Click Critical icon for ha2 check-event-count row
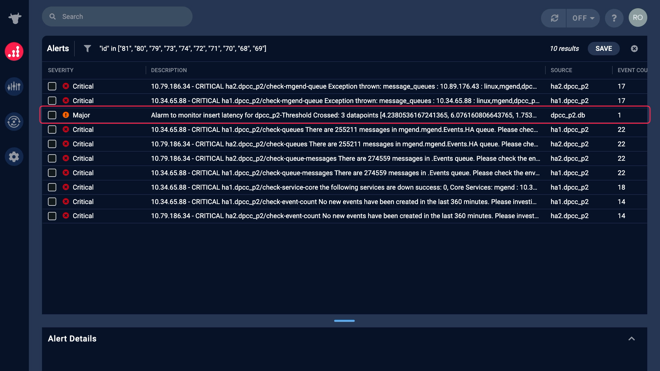Image resolution: width=660 pixels, height=371 pixels. click(66, 216)
